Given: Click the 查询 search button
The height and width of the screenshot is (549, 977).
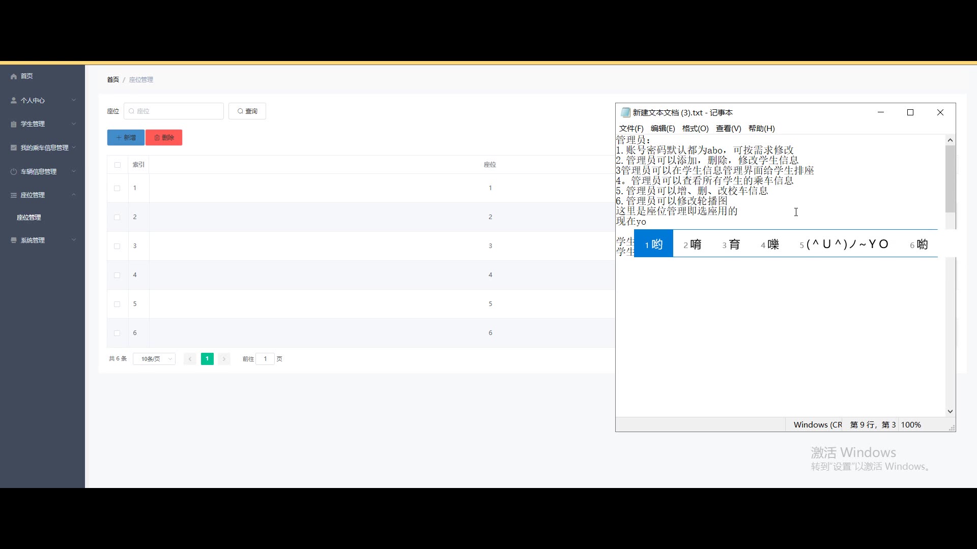Looking at the screenshot, I should pos(247,111).
